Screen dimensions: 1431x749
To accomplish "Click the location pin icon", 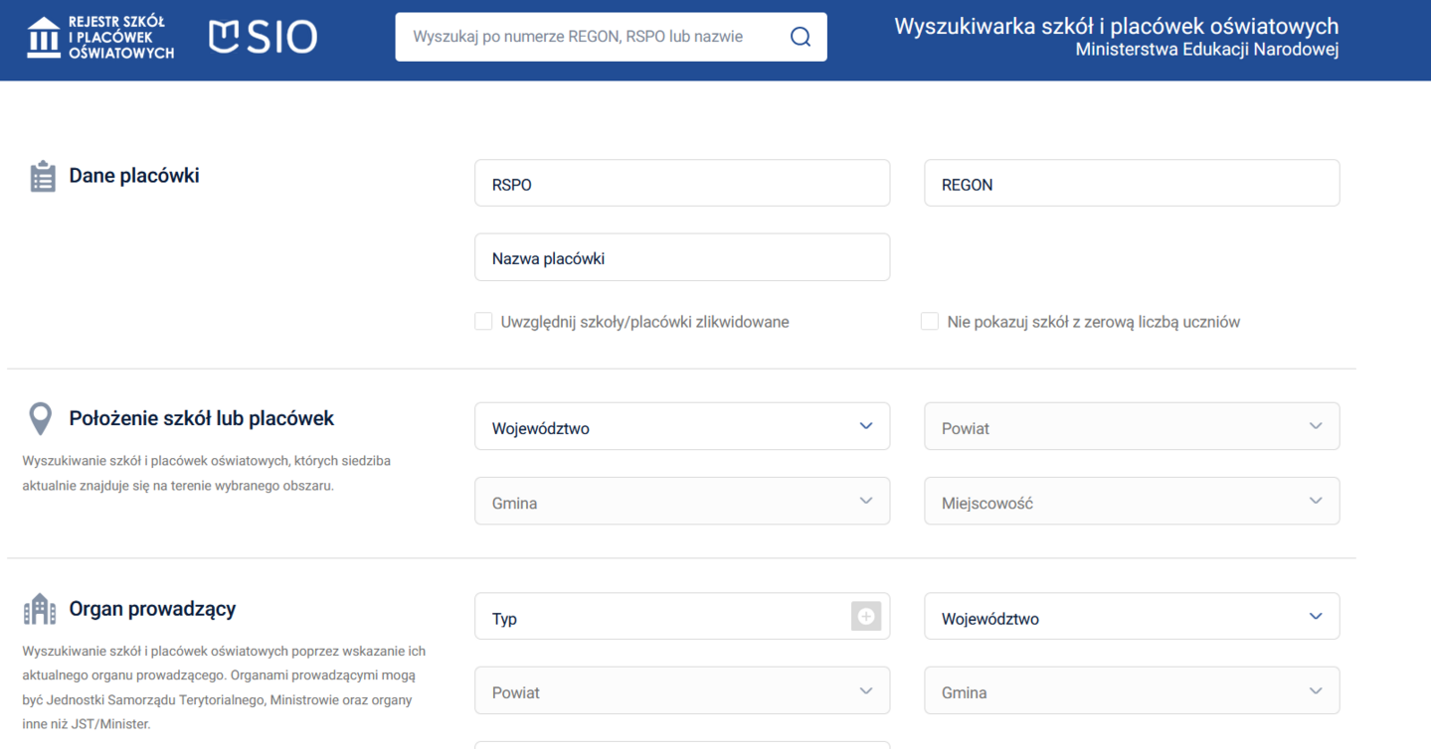I will coord(41,419).
